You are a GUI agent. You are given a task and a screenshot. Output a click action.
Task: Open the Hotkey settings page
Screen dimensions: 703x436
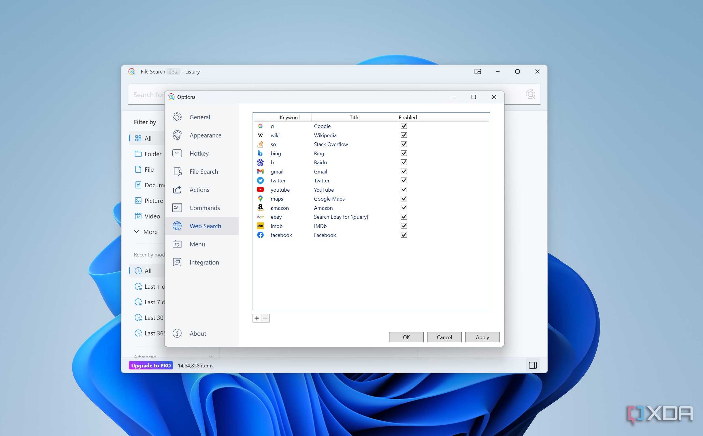[201, 153]
